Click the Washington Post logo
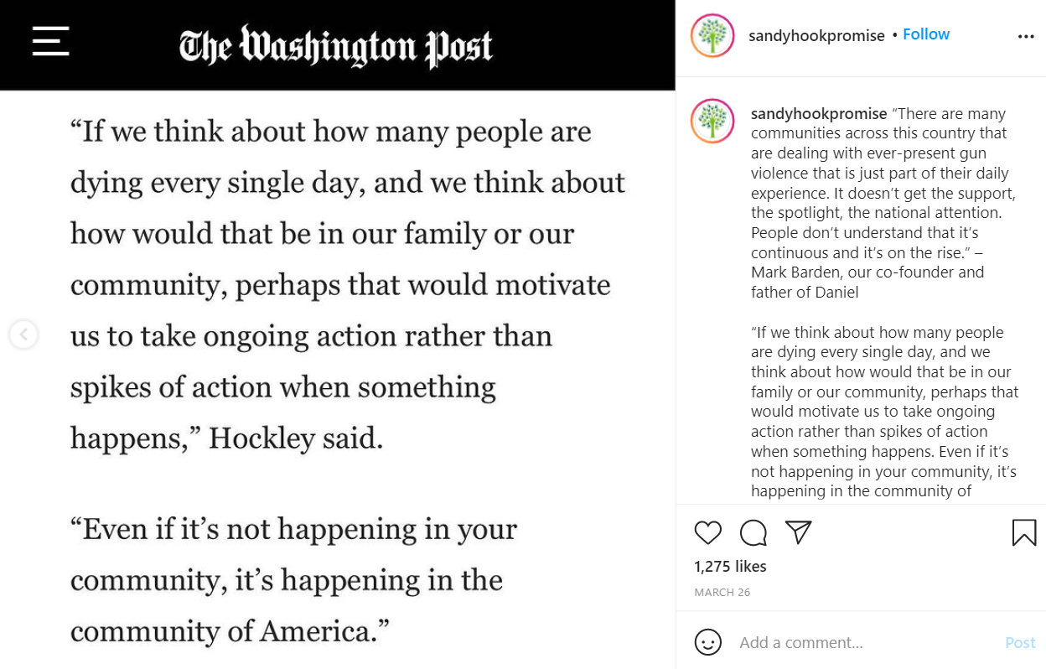This screenshot has height=669, width=1046. click(x=336, y=46)
